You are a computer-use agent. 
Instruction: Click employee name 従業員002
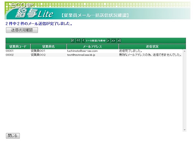[x=38, y=55]
